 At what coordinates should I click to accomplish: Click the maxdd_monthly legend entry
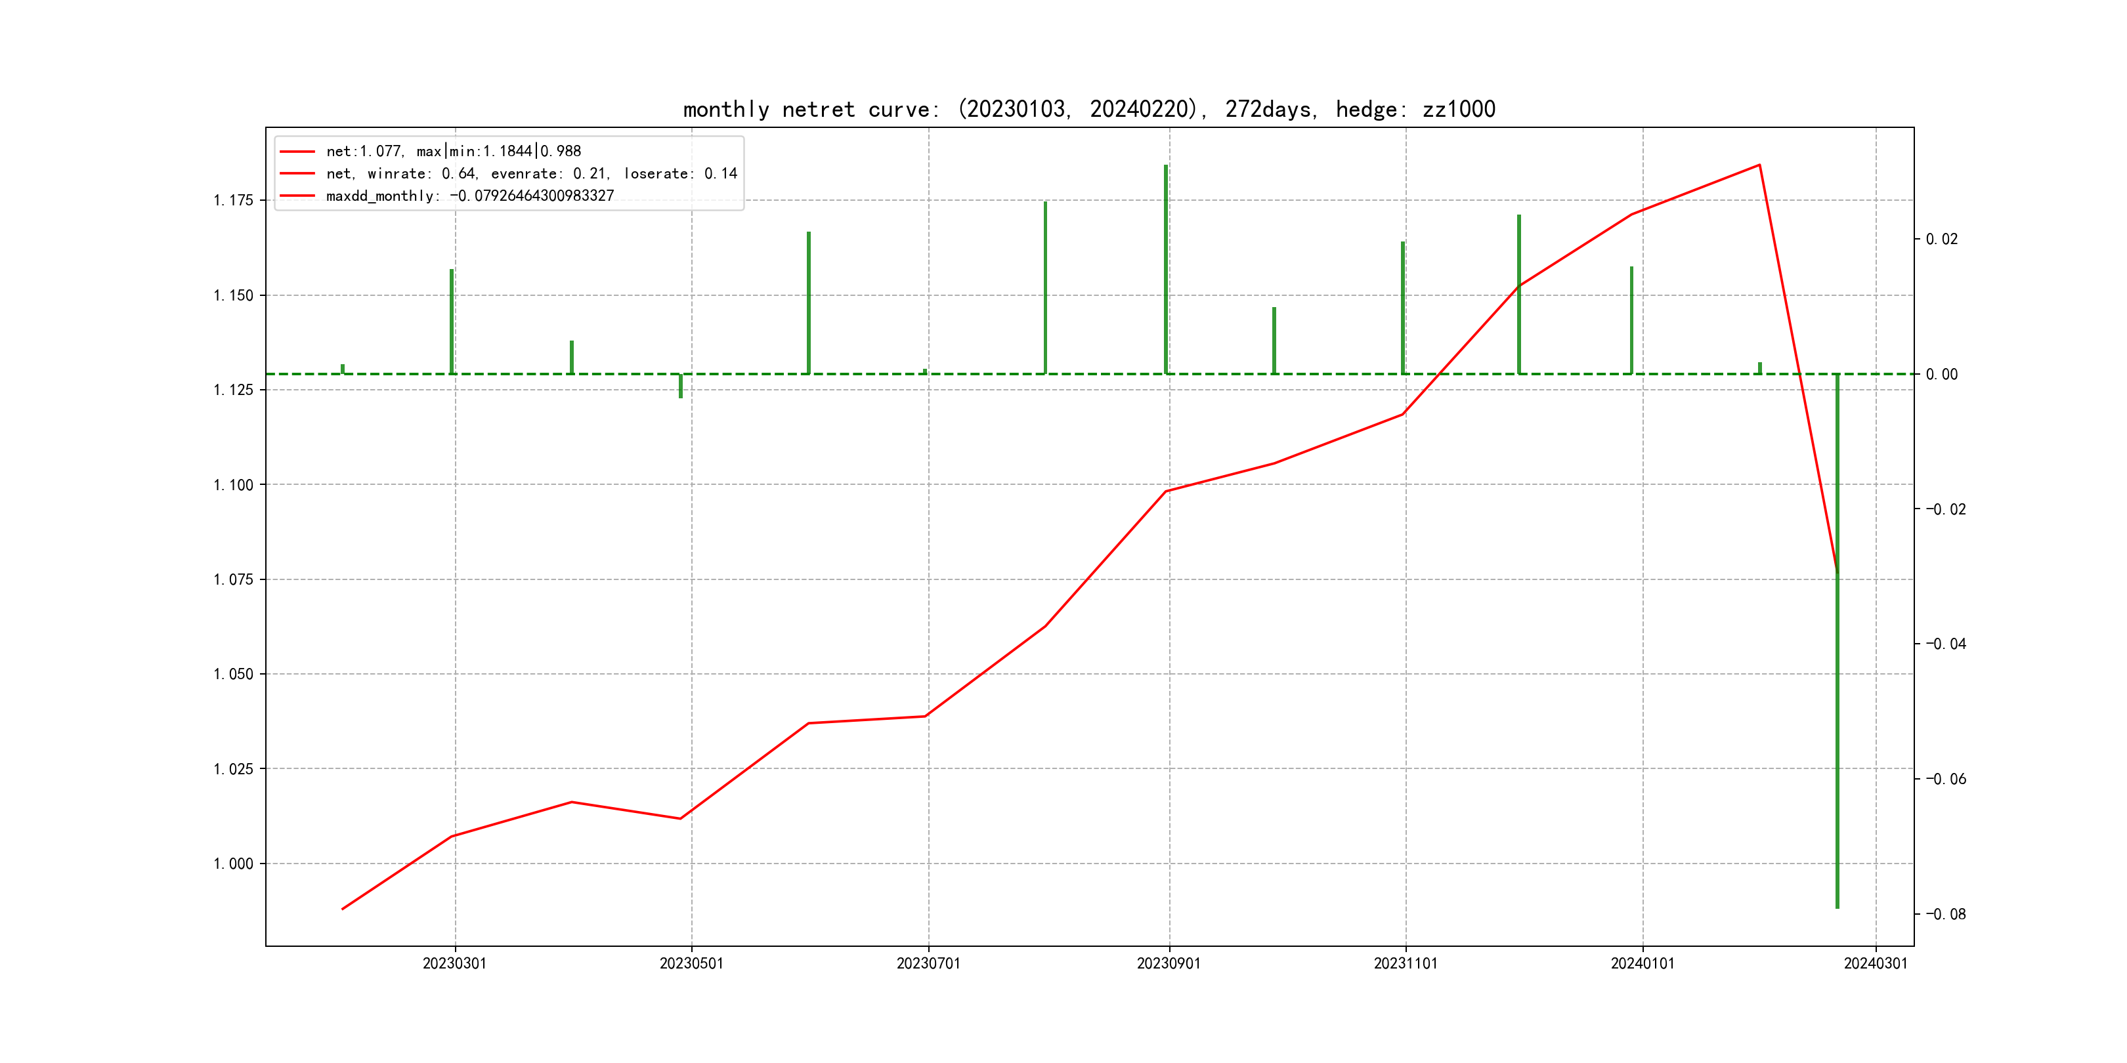pos(470,196)
